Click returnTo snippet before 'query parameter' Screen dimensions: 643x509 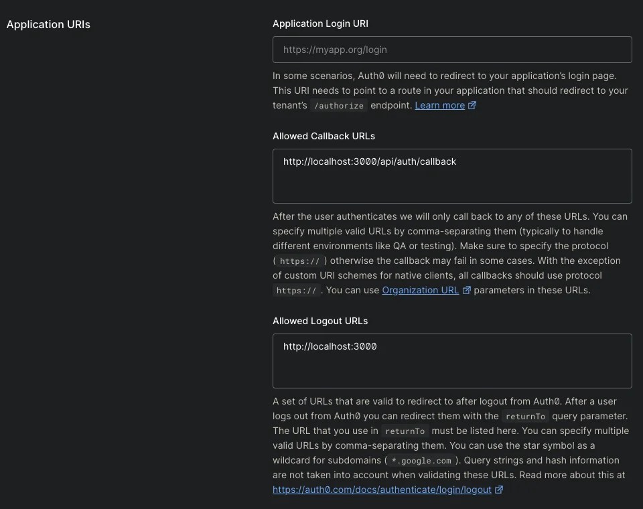[x=525, y=417]
